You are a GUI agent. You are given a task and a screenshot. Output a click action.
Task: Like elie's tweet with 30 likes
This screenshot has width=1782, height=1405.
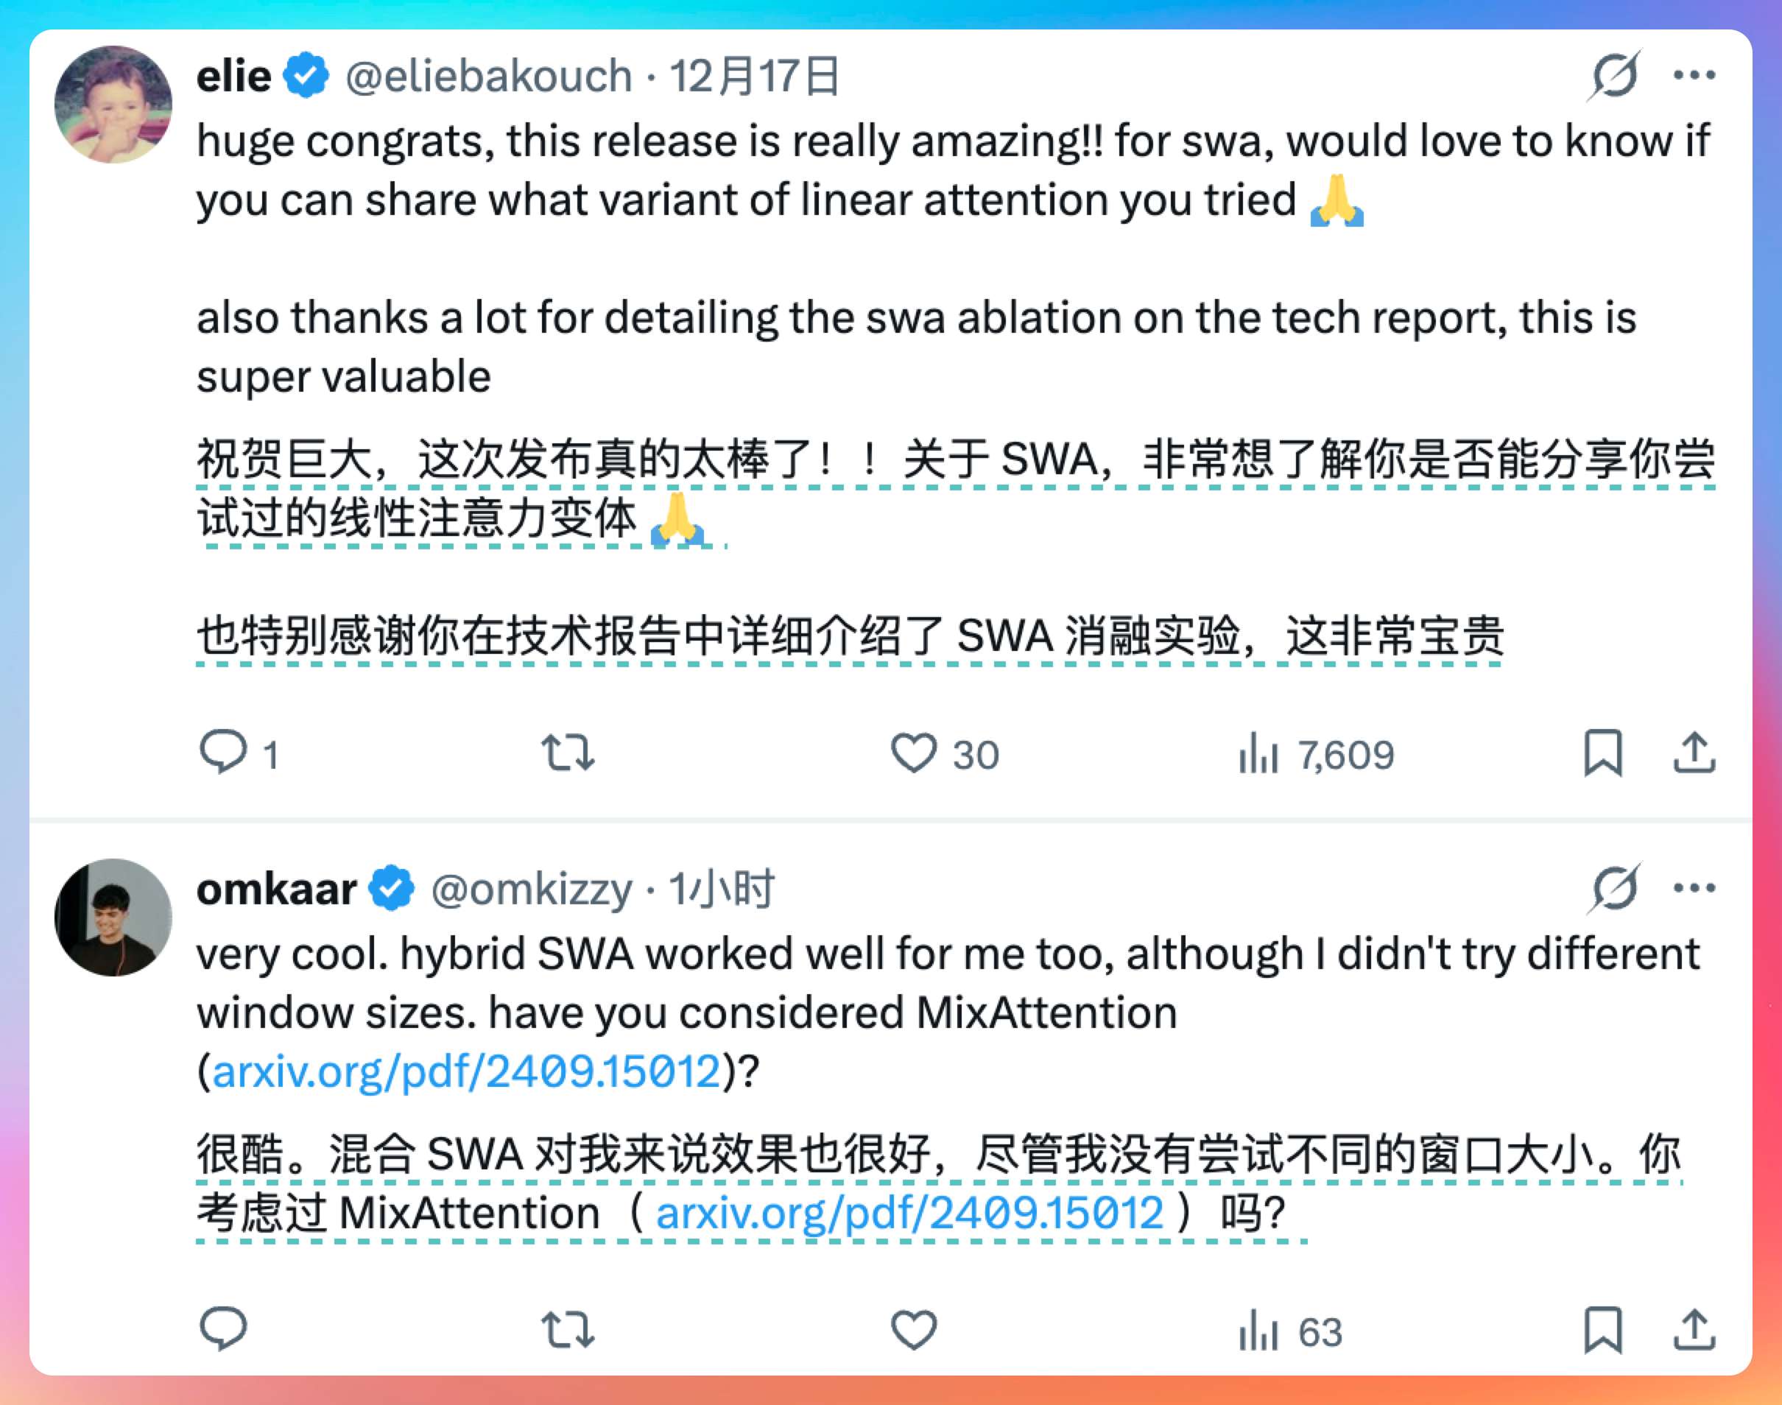point(913,752)
